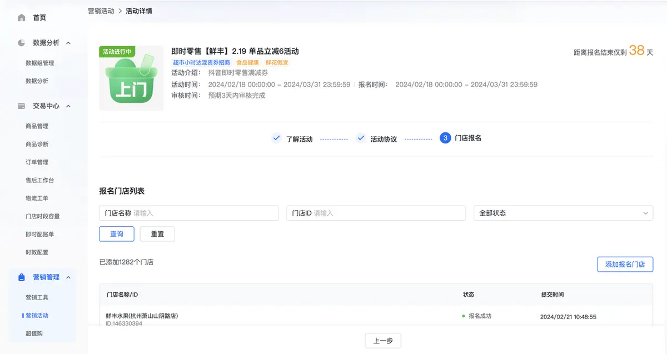This screenshot has width=667, height=354.
Task: Select 数据分析 submenu item
Action: (37, 81)
